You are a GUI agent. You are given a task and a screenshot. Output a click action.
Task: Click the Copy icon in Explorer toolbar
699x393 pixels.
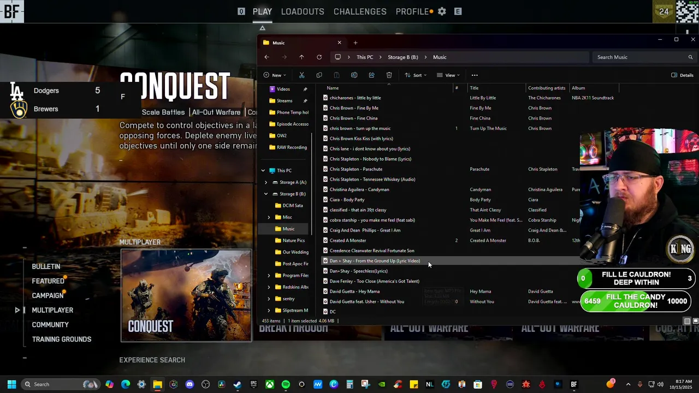tap(319, 75)
